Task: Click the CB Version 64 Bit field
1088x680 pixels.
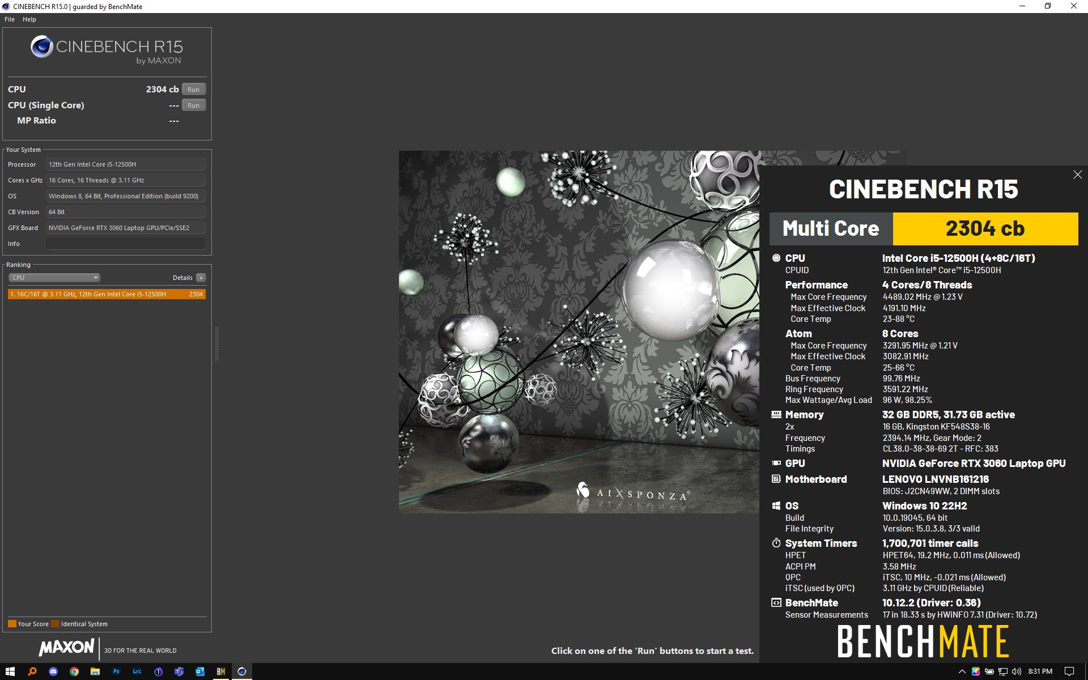Action: pos(126,212)
